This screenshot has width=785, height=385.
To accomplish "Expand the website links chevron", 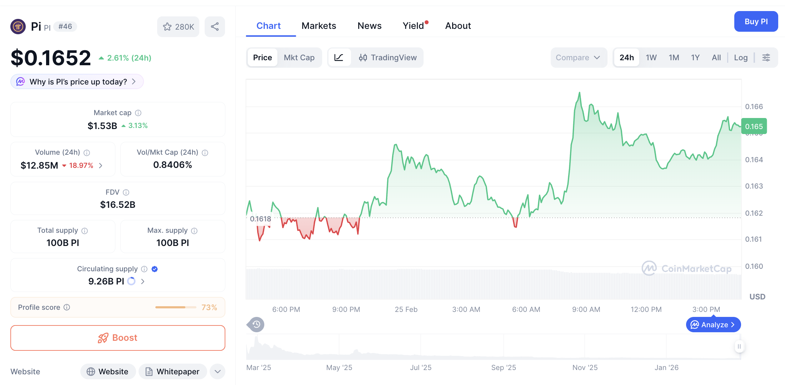I will coord(217,371).
